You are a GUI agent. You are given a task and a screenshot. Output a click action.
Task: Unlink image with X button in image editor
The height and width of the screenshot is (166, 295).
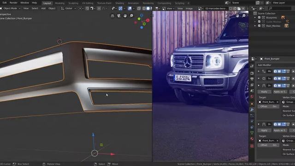243,8
